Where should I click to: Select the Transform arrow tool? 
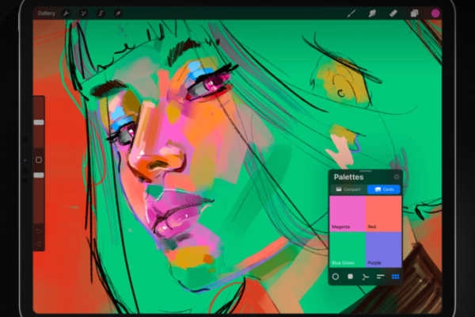(118, 13)
